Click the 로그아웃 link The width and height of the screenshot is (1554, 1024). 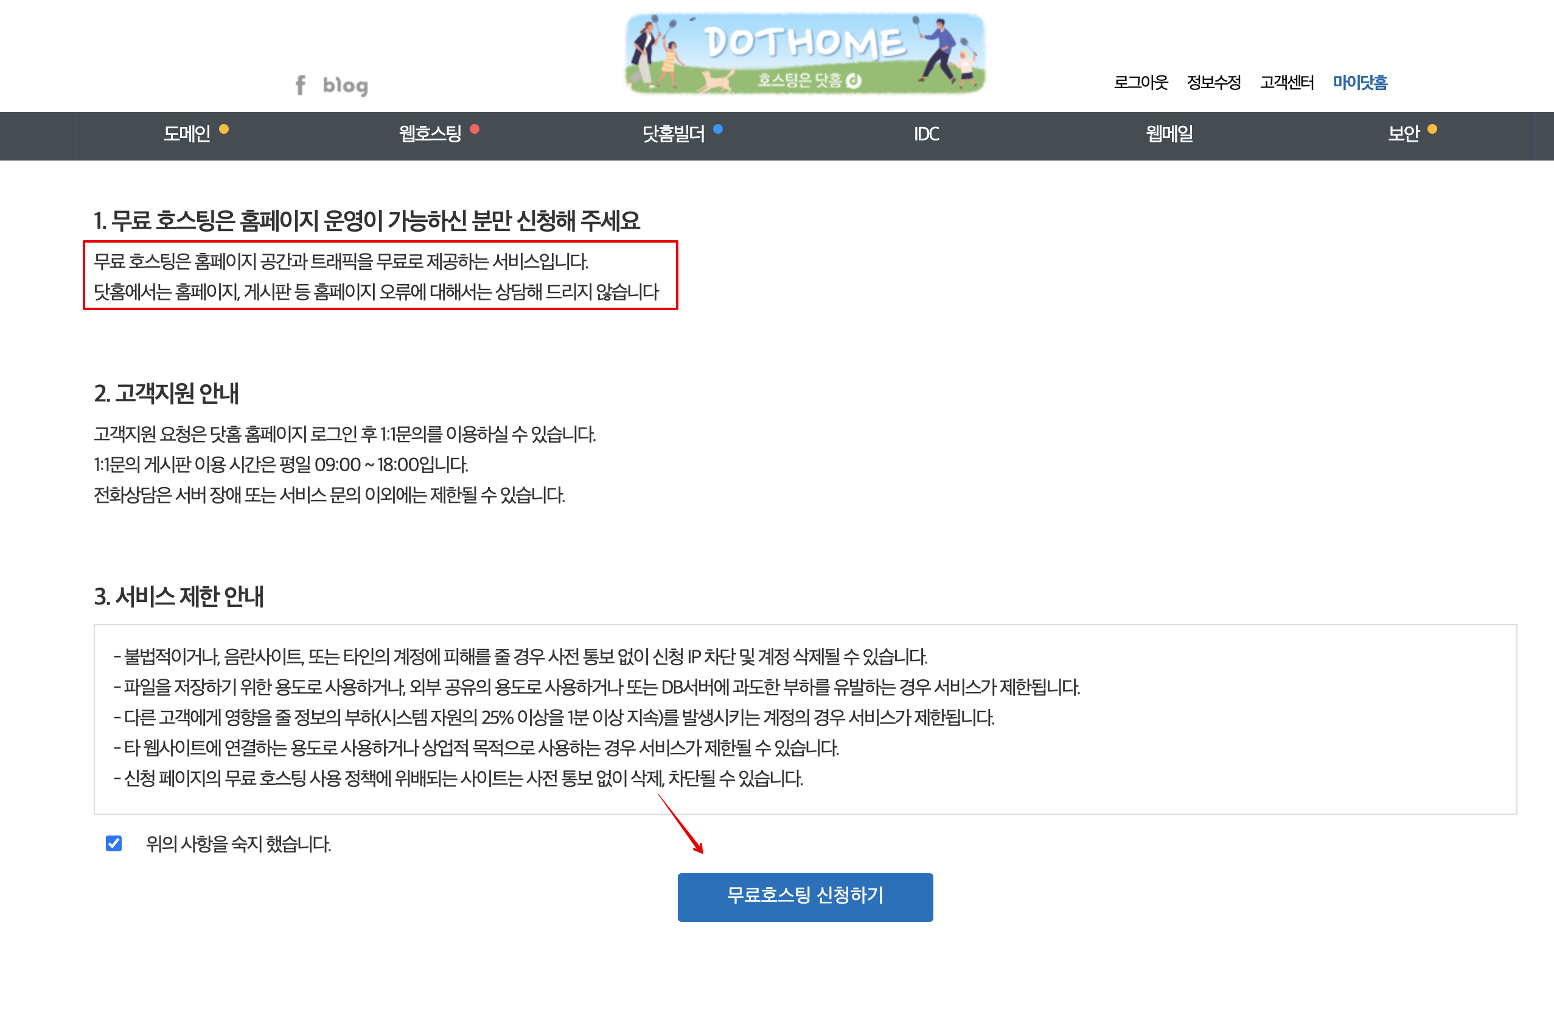point(1140,82)
